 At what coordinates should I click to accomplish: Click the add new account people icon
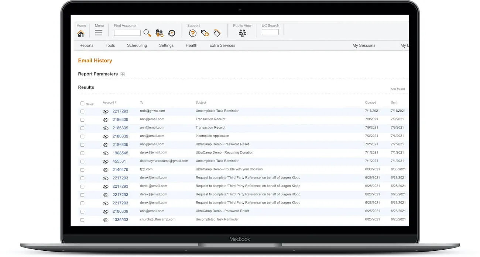click(x=160, y=33)
